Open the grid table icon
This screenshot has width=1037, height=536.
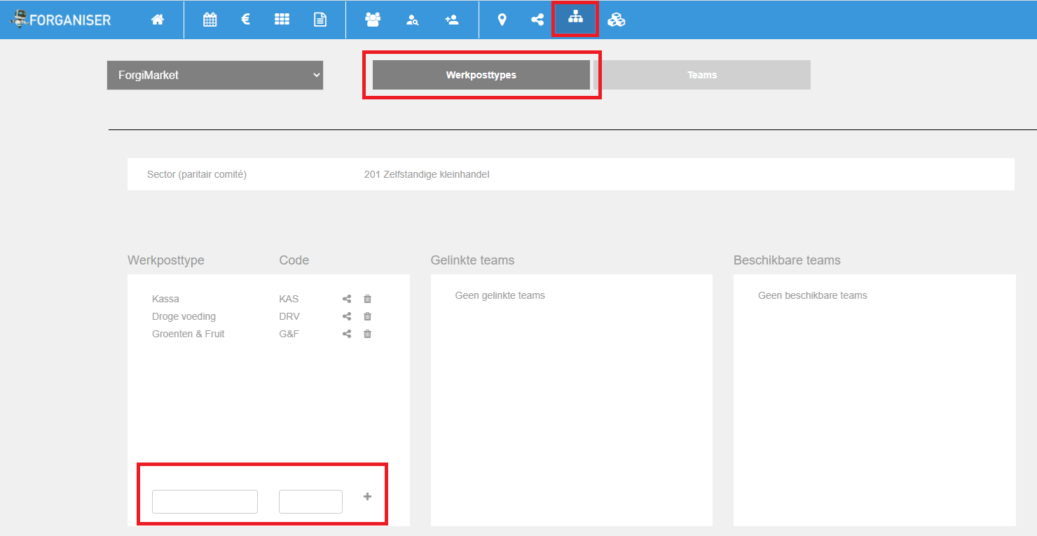click(x=282, y=20)
